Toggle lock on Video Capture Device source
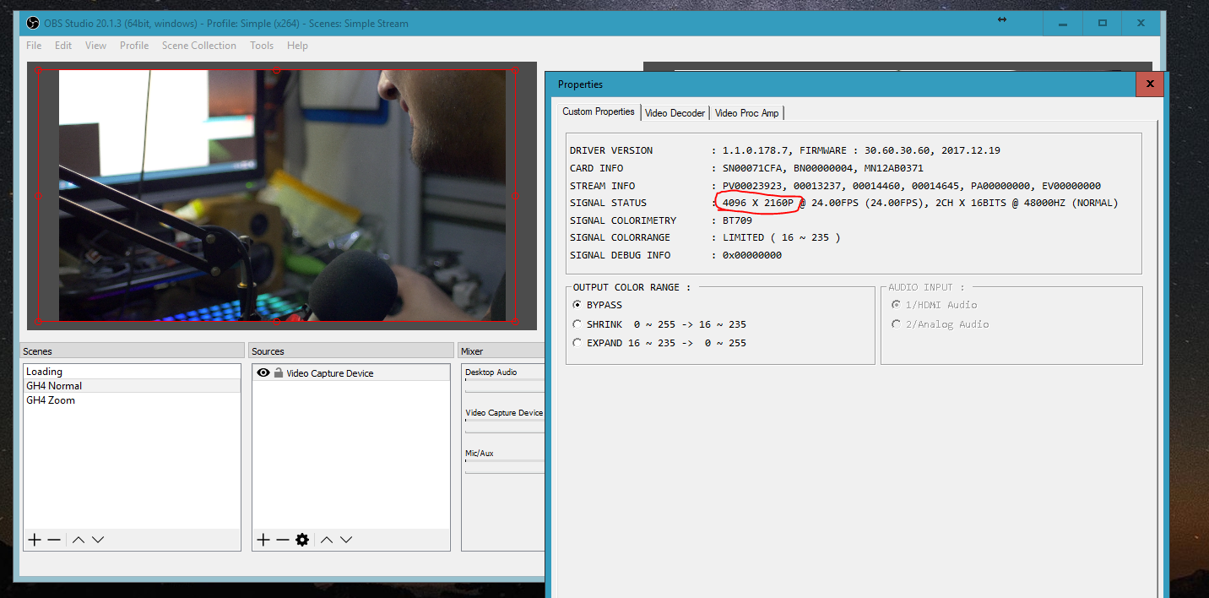Viewport: 1209px width, 598px height. click(x=278, y=373)
